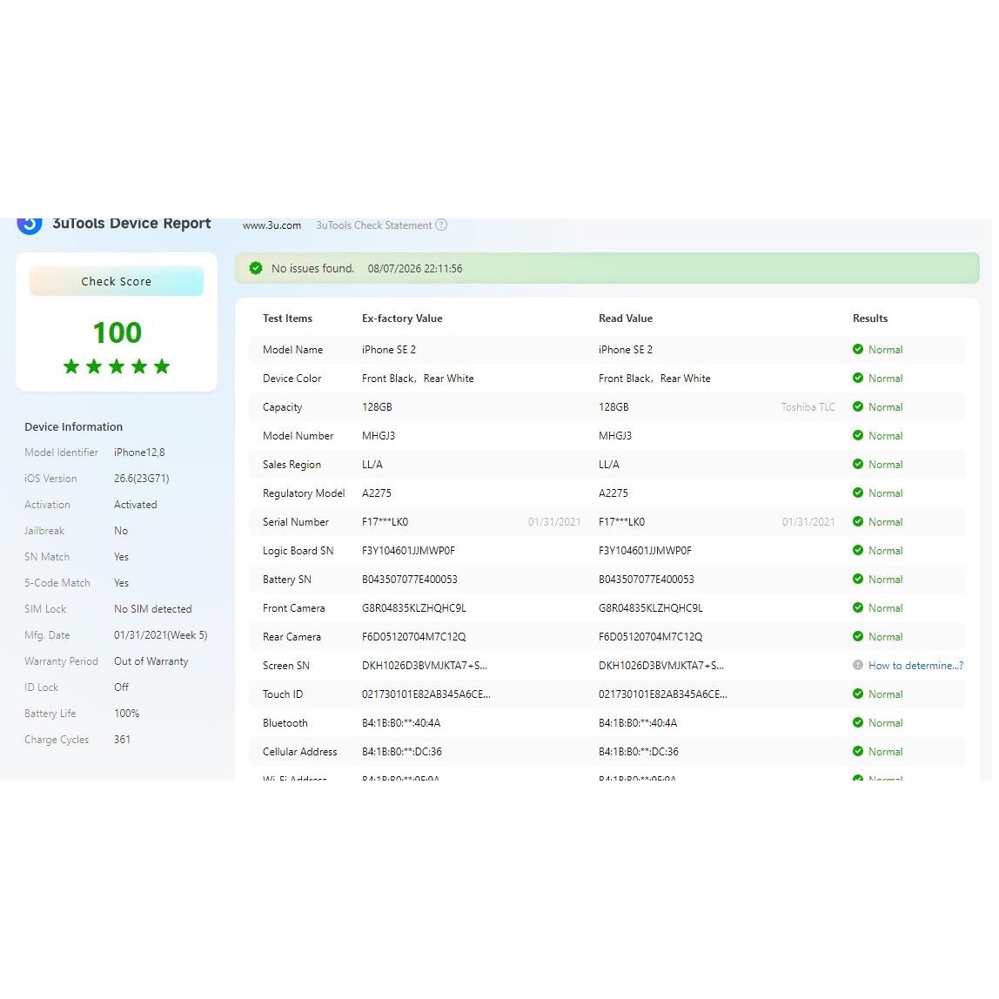
Task: Click the Check Score button
Action: tap(117, 281)
